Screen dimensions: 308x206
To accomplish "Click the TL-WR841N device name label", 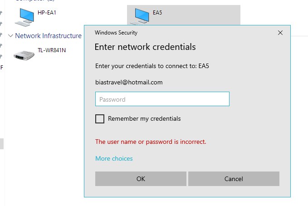I will (x=52, y=50).
